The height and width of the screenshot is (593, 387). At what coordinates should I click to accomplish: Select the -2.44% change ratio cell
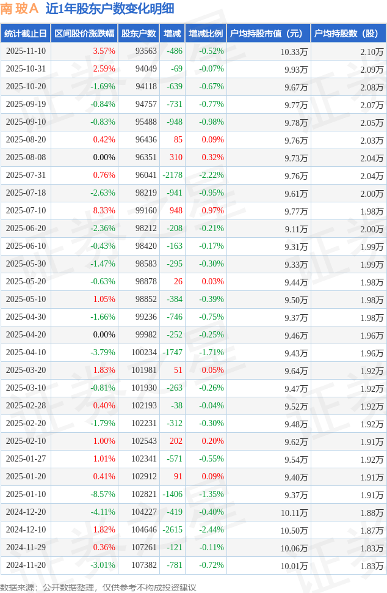click(x=211, y=530)
